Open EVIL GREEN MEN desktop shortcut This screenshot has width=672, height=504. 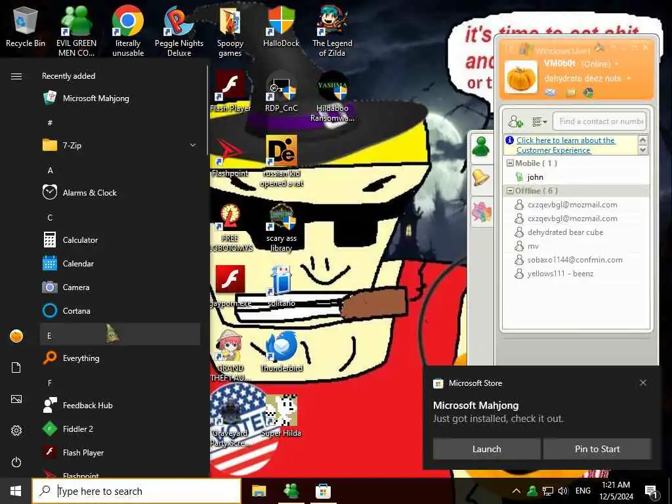tap(76, 31)
